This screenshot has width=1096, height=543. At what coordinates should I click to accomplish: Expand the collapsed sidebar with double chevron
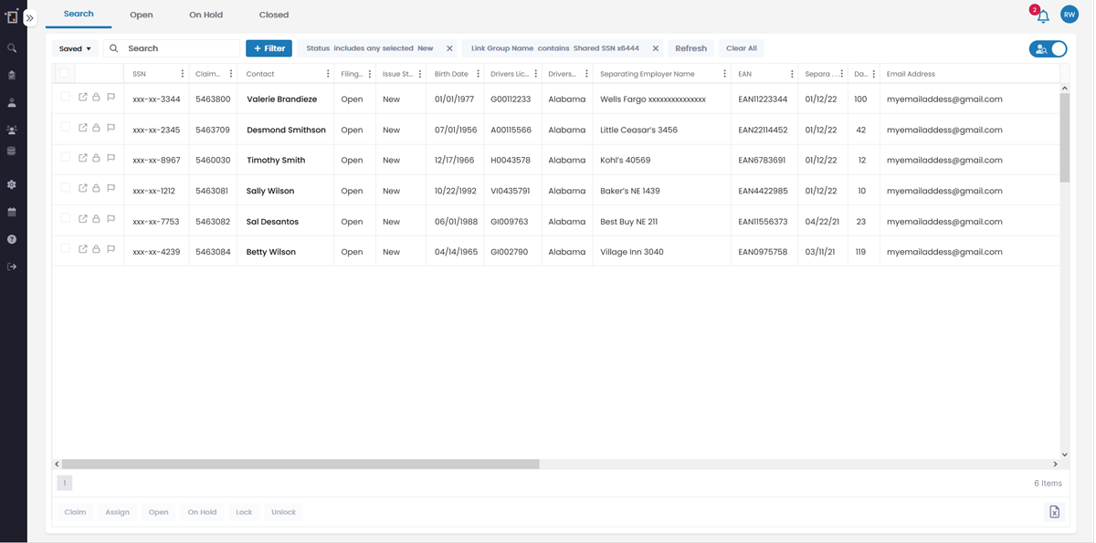click(x=29, y=17)
